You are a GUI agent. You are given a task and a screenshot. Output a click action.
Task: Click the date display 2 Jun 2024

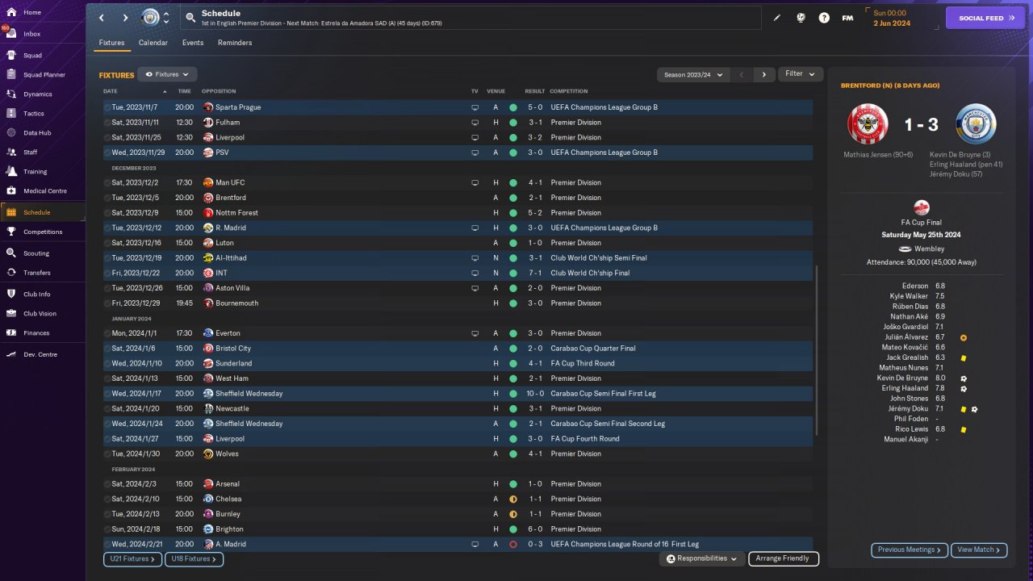(892, 23)
